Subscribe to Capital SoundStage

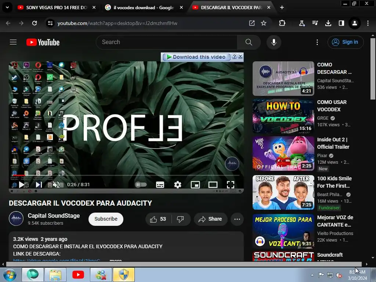pos(106,219)
